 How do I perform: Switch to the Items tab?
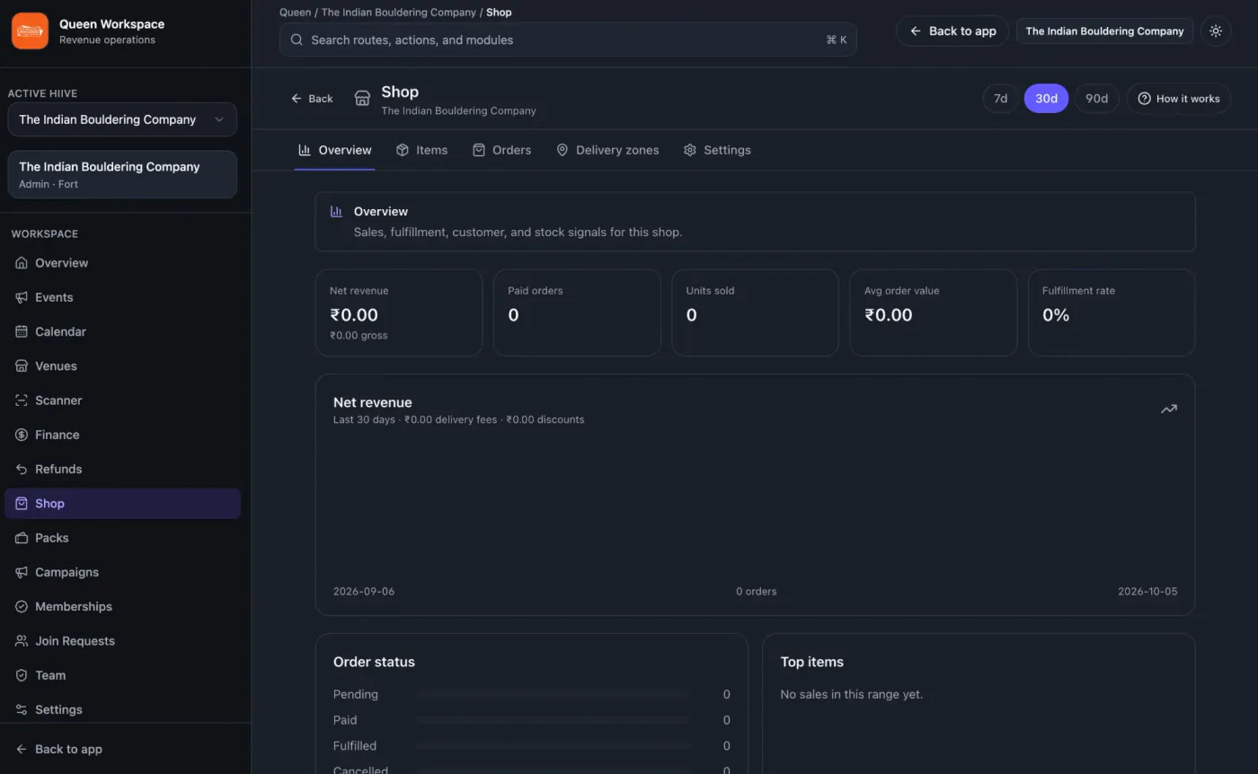(x=421, y=150)
